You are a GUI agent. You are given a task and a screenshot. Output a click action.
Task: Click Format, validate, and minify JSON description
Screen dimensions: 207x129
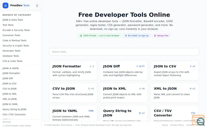[x=72, y=74]
